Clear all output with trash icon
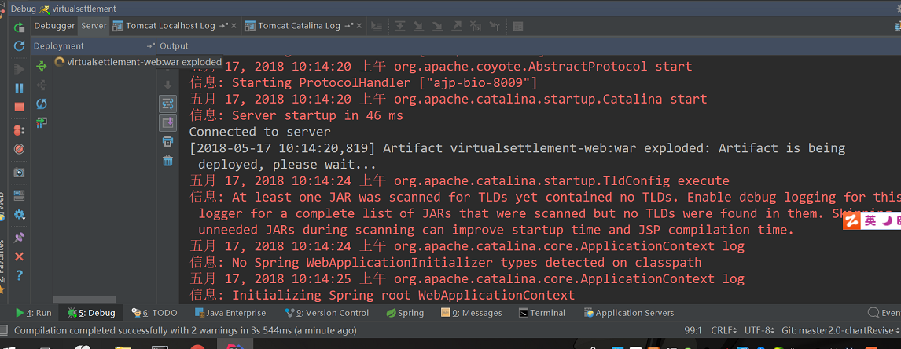The height and width of the screenshot is (349, 901). (167, 161)
